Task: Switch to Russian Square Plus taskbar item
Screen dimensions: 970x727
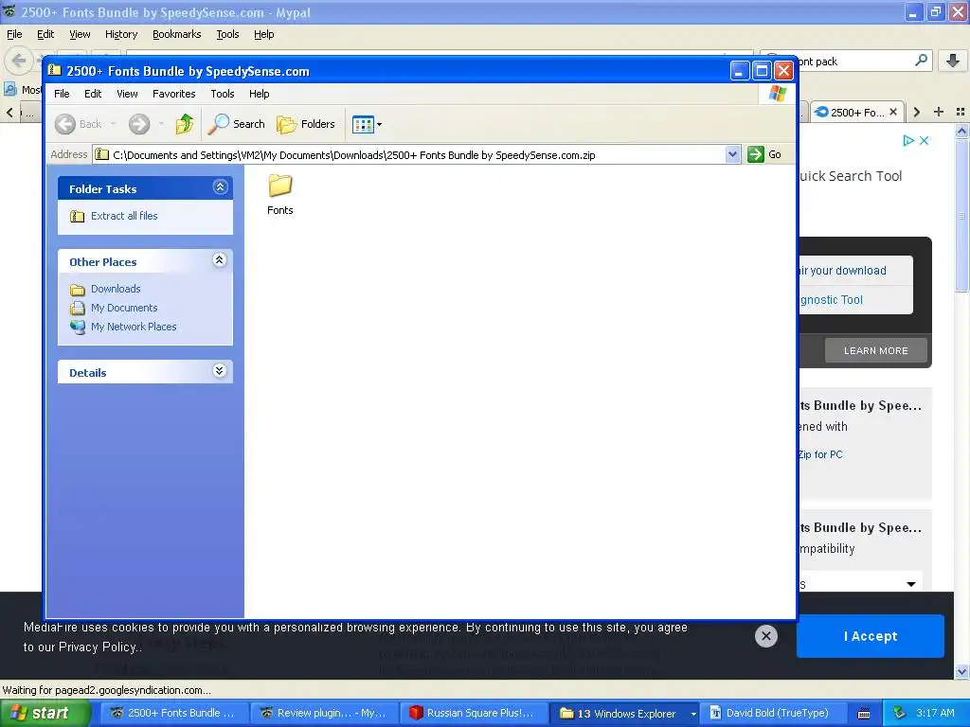Action: tap(475, 713)
